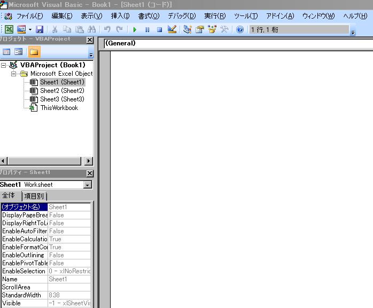Open Toolbox wrench-hammer icon
Viewport: 373px width, 308px height.
[x=224, y=29]
